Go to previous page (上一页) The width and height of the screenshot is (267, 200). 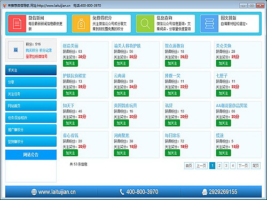point(201,166)
